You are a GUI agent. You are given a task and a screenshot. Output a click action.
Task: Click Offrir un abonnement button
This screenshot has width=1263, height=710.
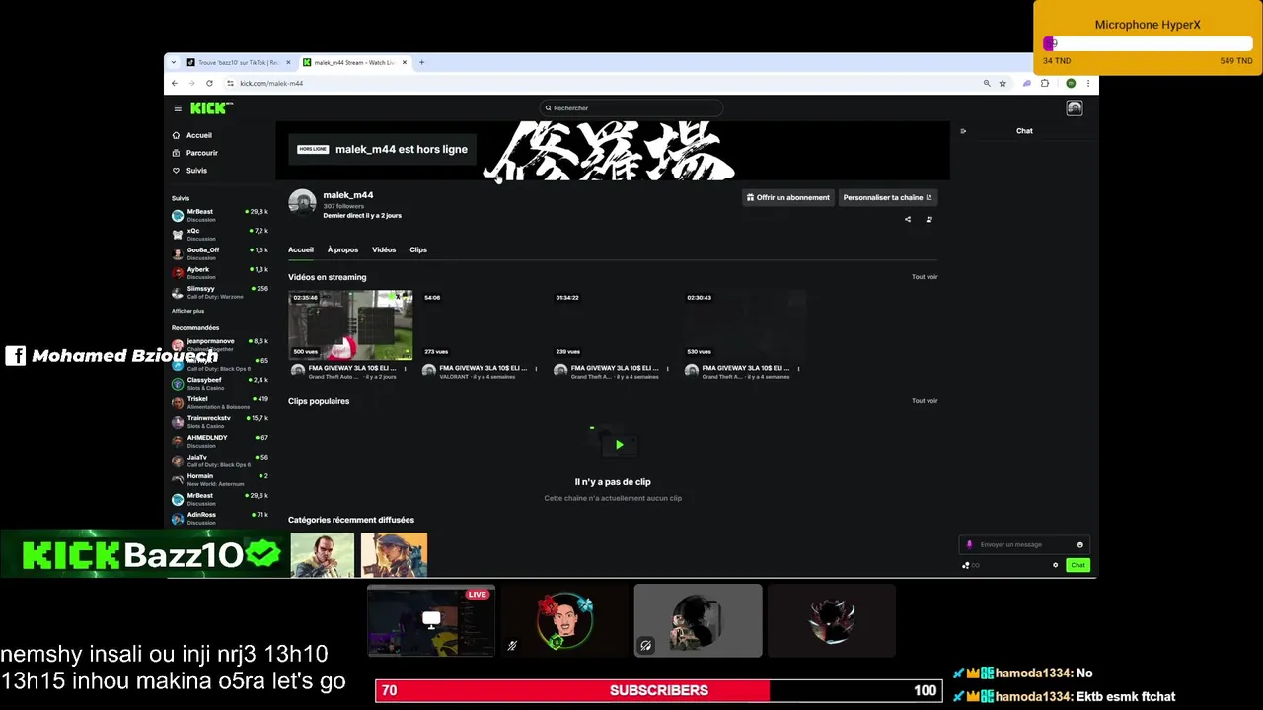point(787,197)
